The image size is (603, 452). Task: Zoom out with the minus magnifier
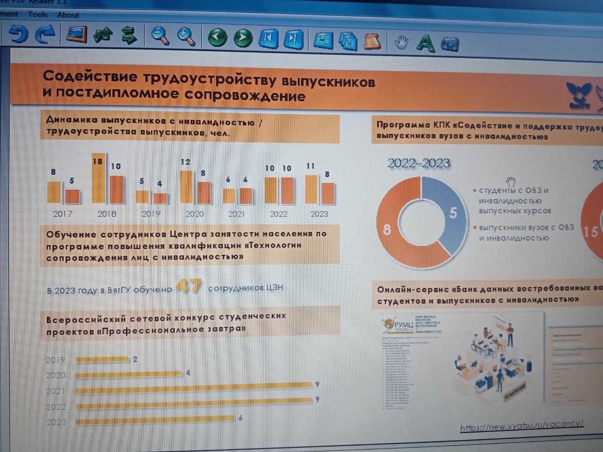pos(160,36)
